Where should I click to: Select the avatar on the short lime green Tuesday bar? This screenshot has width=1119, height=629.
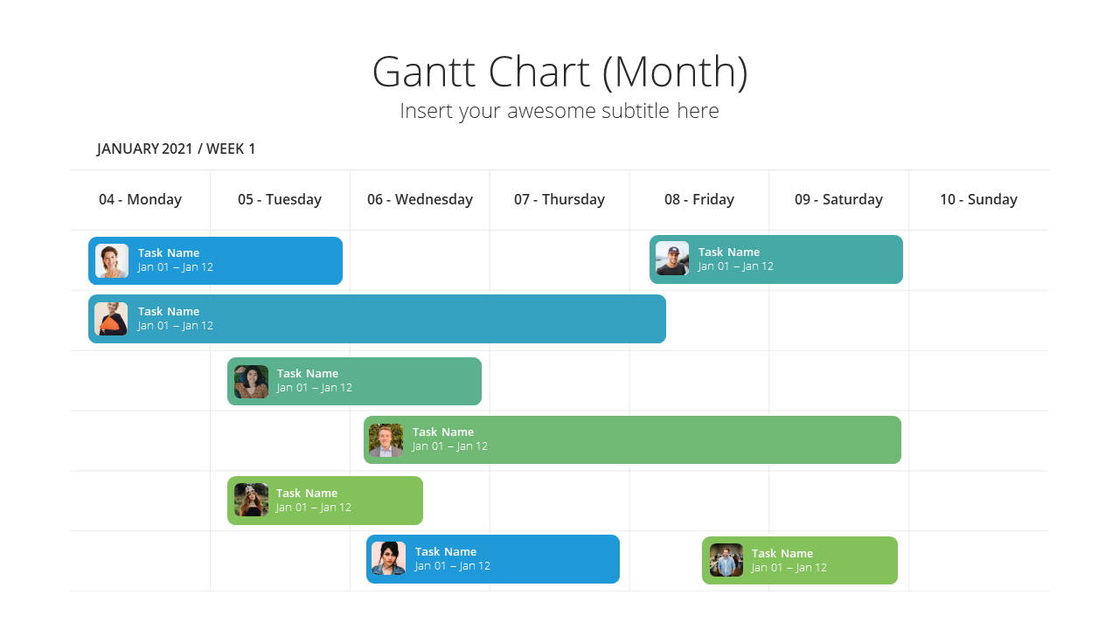point(251,500)
